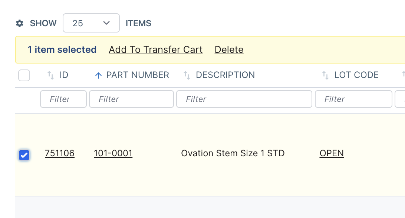Click Add To Transfer Cart link
This screenshot has height=218, width=405.
point(155,50)
